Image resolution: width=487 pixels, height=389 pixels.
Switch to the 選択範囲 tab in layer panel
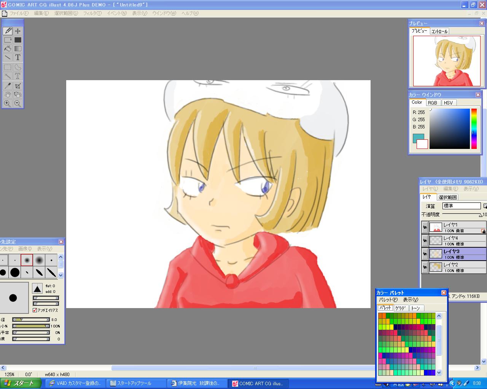click(x=447, y=197)
